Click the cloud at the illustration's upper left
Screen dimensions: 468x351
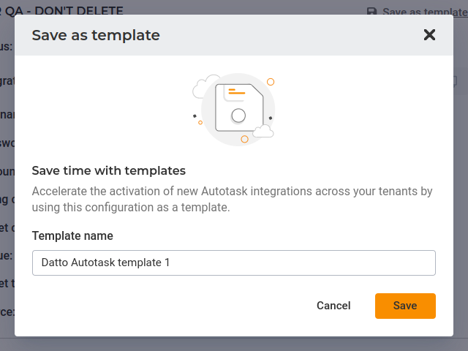coord(205,87)
